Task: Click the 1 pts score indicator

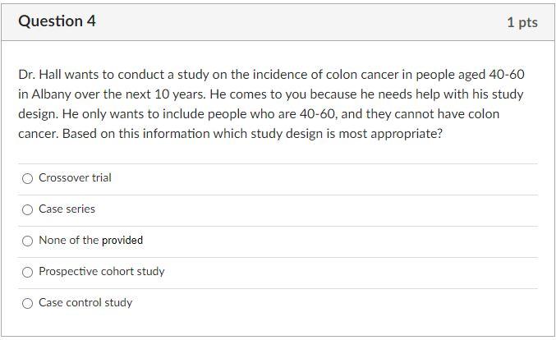Action: point(522,22)
